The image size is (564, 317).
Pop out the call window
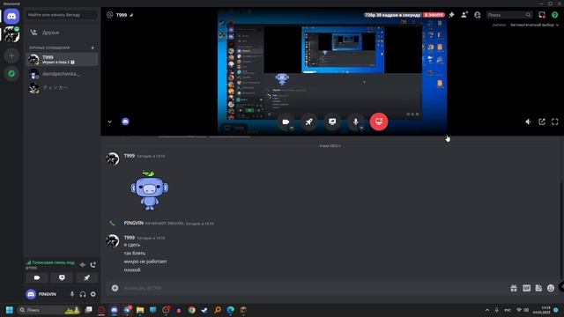point(542,122)
